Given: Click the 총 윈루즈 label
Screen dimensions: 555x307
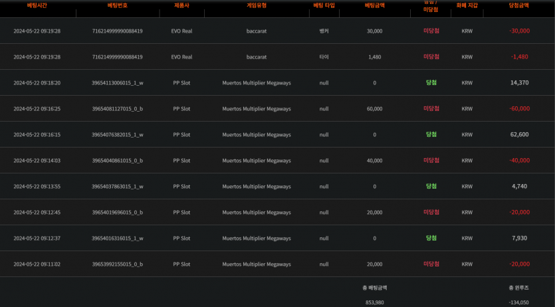Looking at the screenshot, I should coord(518,288).
